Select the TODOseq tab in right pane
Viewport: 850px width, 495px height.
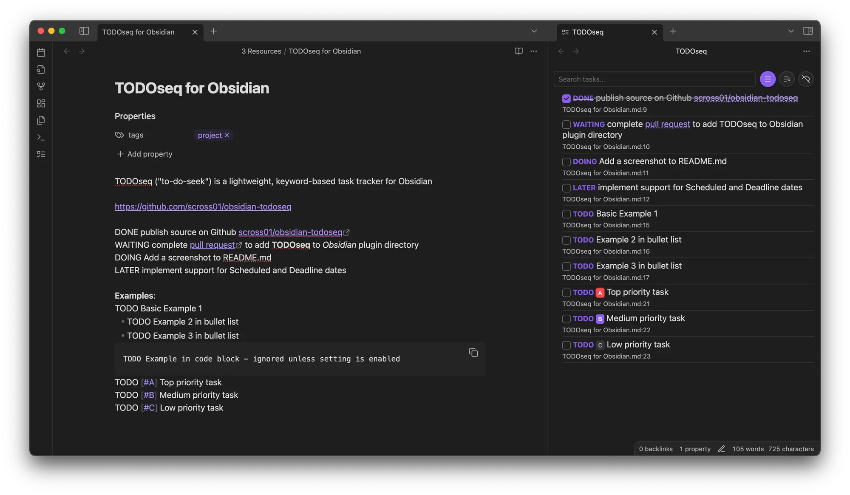(609, 32)
